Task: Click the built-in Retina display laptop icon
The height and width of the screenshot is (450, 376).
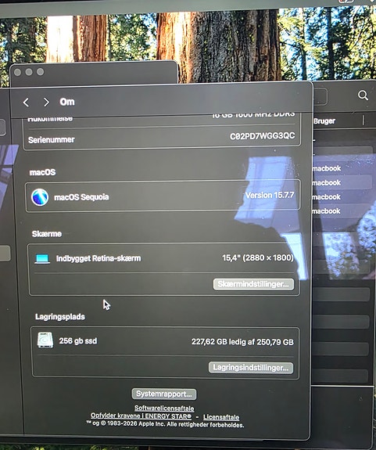Action: [42, 258]
